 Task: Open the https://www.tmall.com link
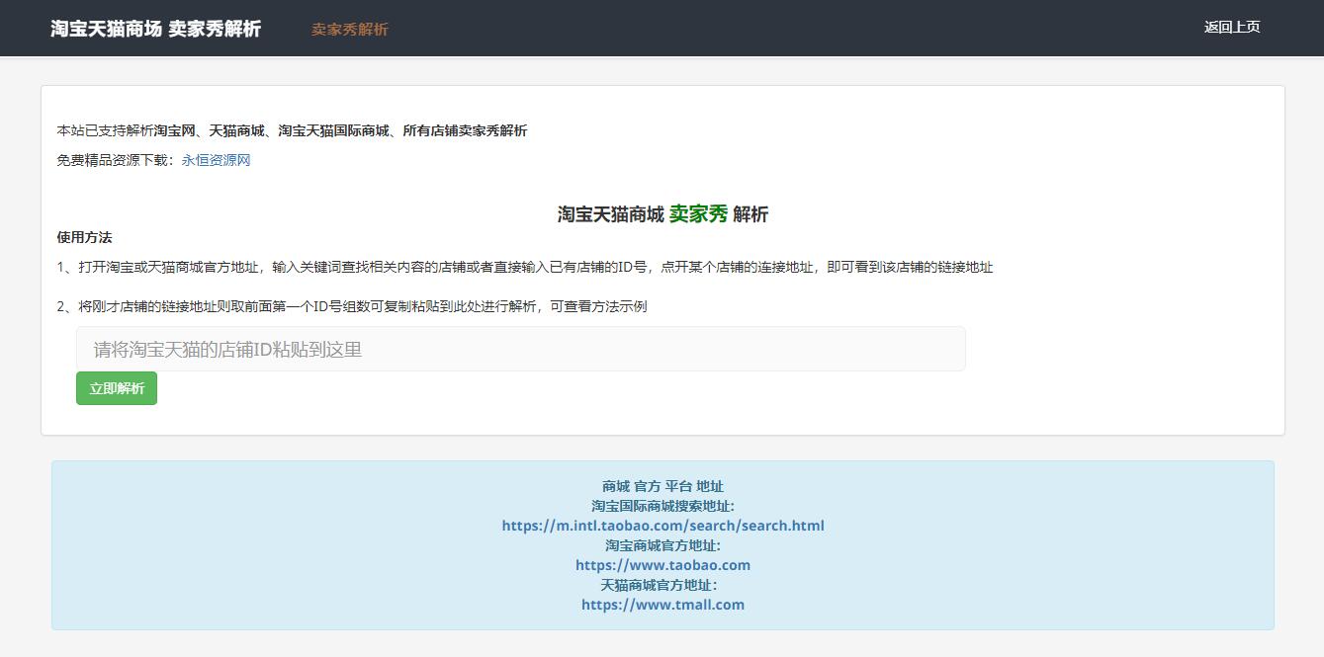point(662,605)
